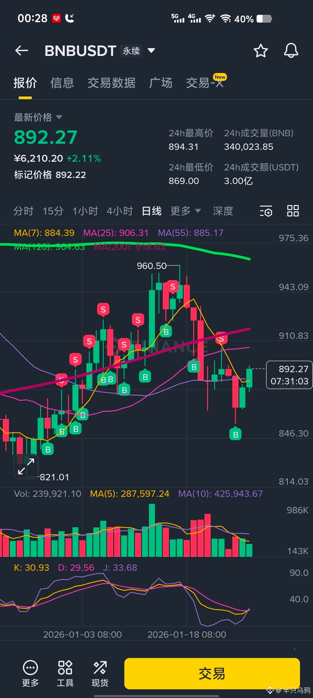Tap the yellow 交易 button
Screen dimensions: 313x698
pyautogui.click(x=212, y=673)
